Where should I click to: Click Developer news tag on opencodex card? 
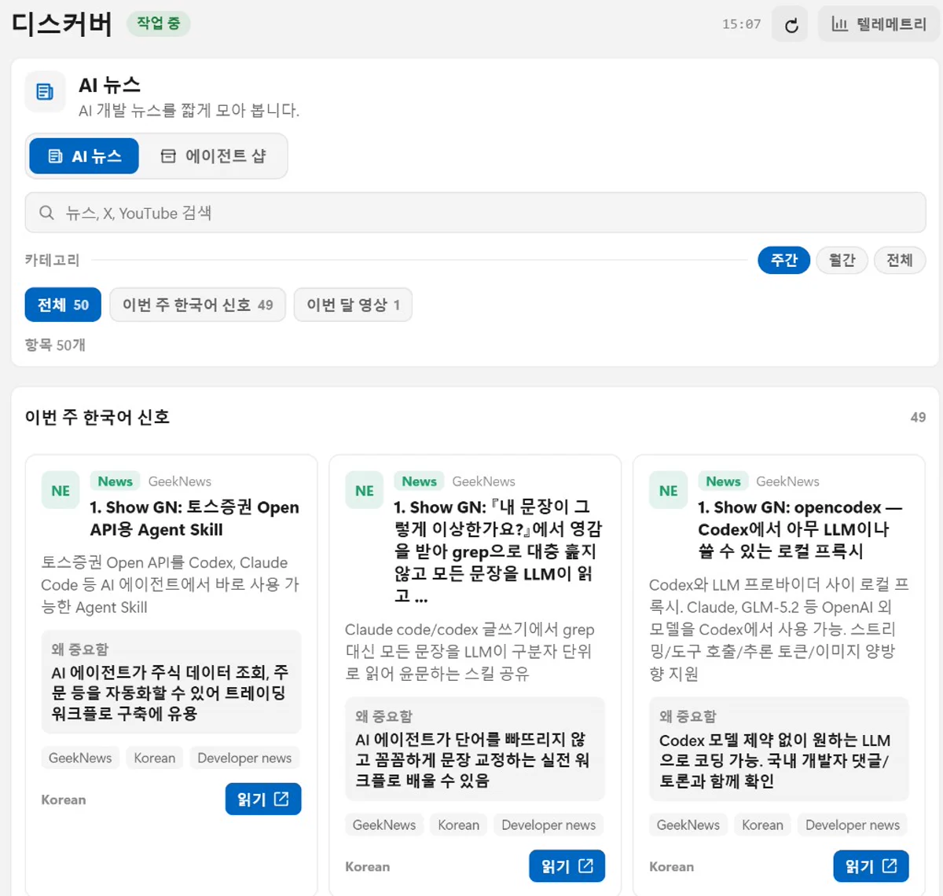pyautogui.click(x=853, y=825)
